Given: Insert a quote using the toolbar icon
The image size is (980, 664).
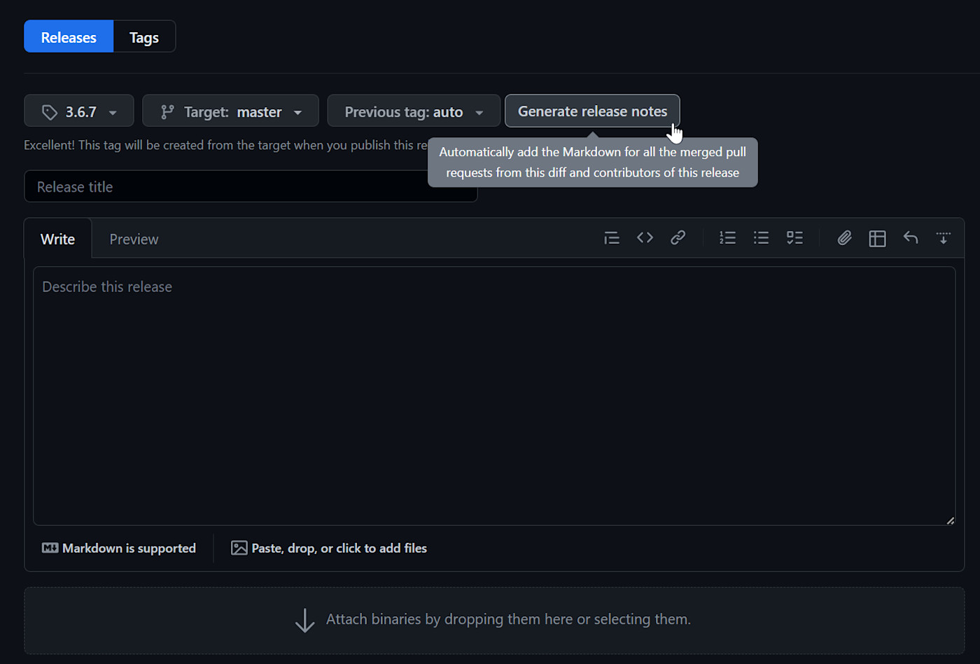Looking at the screenshot, I should tap(612, 238).
